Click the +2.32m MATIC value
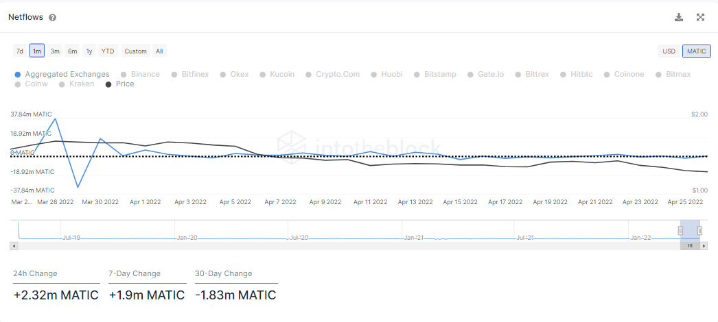718x322 pixels. click(x=56, y=295)
